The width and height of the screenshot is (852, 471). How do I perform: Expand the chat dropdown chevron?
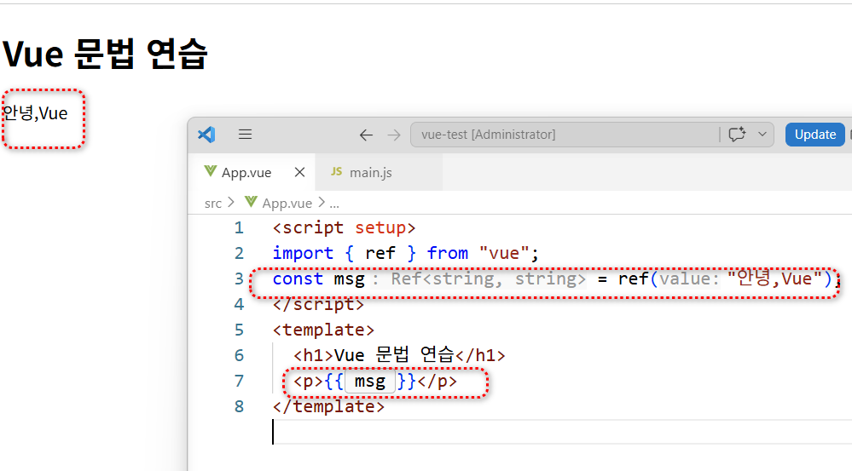pos(762,134)
